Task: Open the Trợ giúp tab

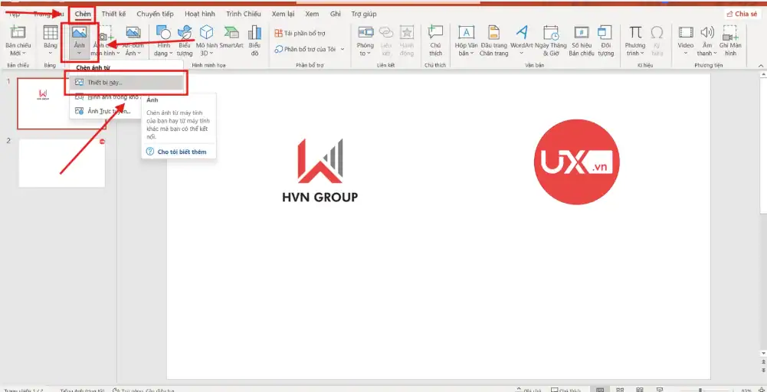Action: (x=363, y=15)
